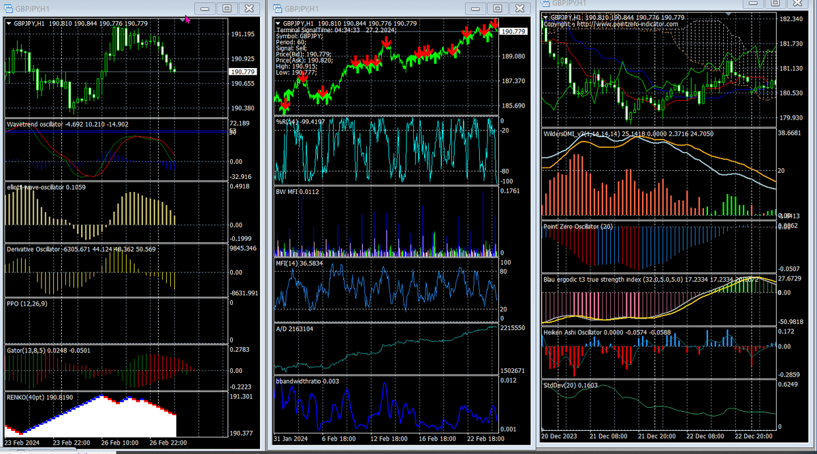
Task: Open the triangle dropdown beside GBPJPY,H1 in right chart
Action: point(546,17)
